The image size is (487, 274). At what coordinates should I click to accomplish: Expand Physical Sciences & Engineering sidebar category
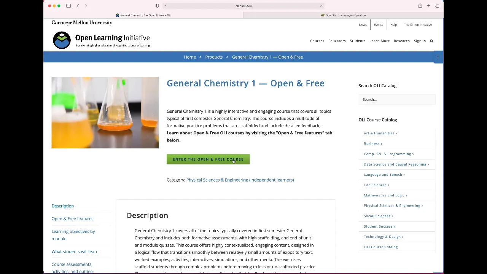[393, 205]
